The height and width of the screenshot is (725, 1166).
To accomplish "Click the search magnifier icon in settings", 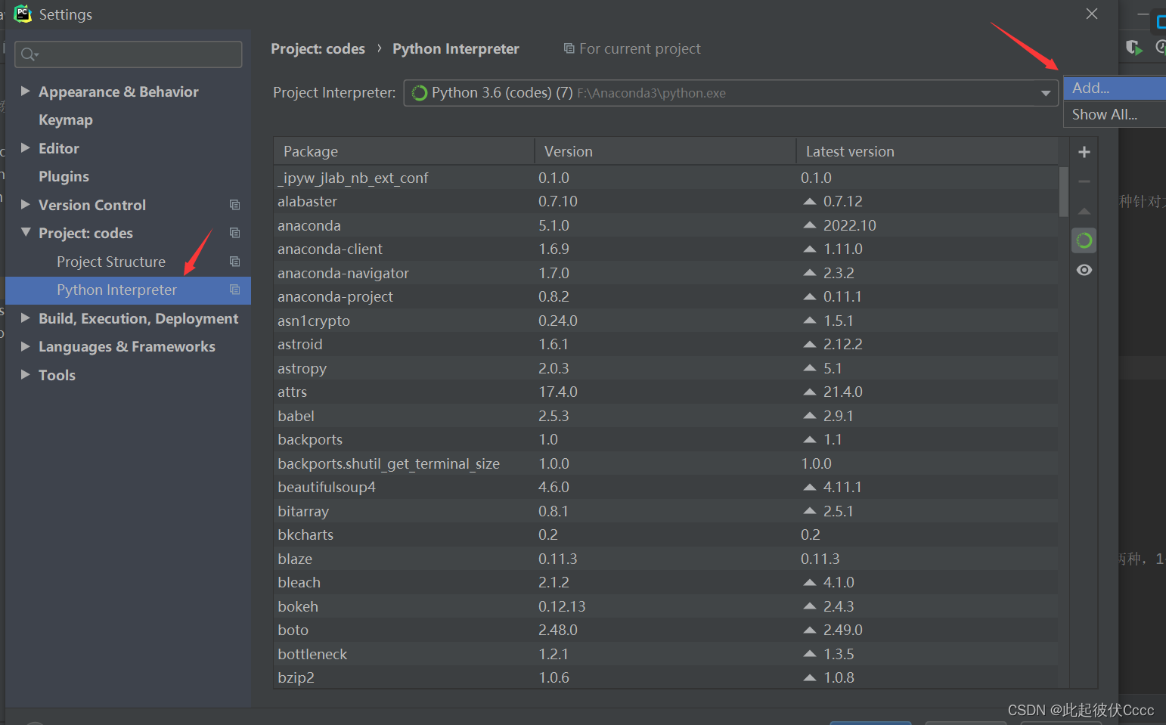I will (x=29, y=54).
